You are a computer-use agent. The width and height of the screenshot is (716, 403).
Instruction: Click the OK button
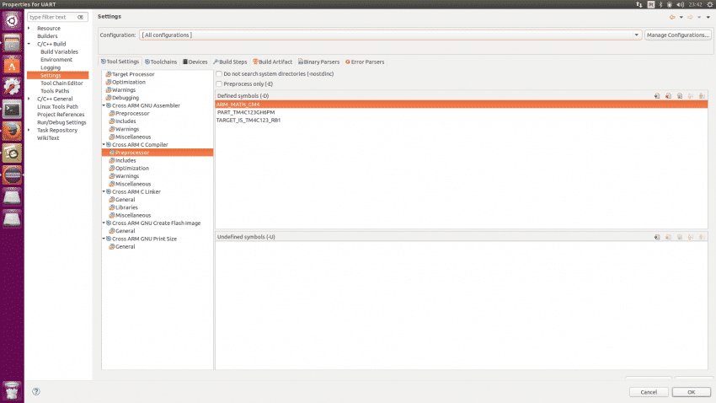tap(692, 392)
